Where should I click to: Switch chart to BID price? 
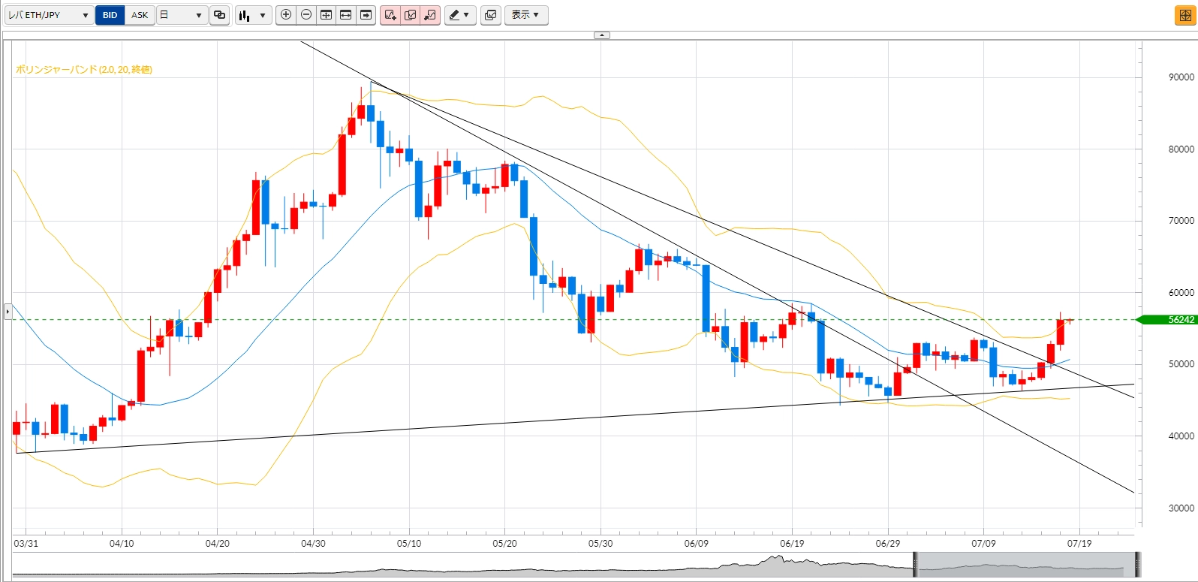pyautogui.click(x=110, y=15)
